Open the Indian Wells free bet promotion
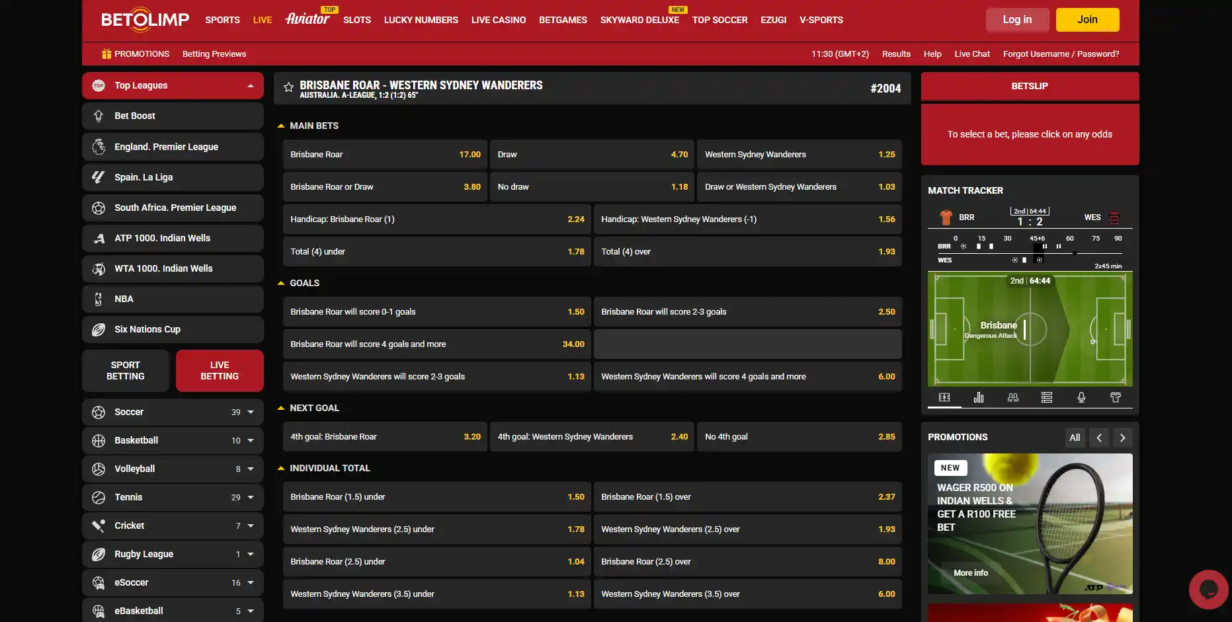 coord(1030,524)
